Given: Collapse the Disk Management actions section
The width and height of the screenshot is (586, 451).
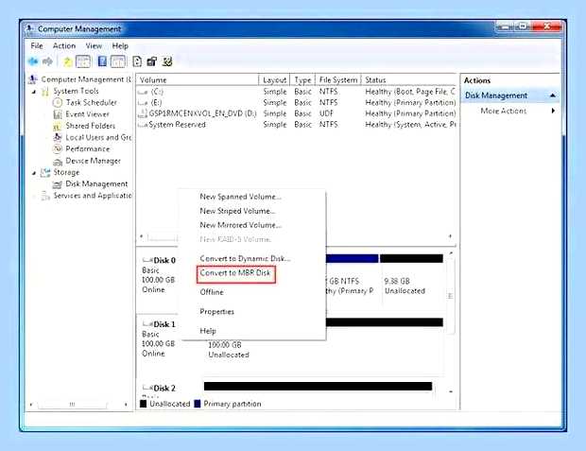Looking at the screenshot, I should [553, 95].
